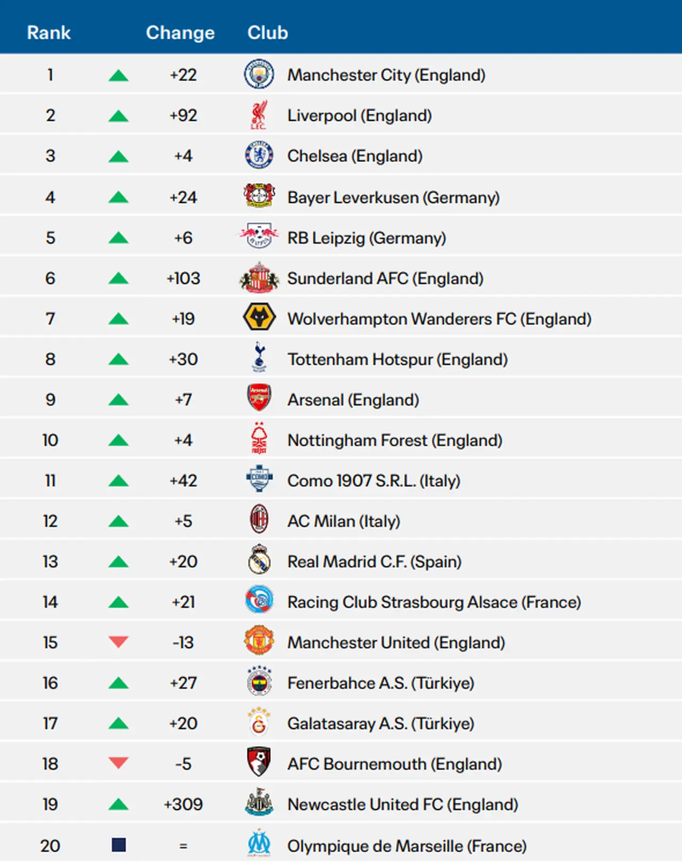Image resolution: width=682 pixels, height=863 pixels.
Task: Click the Manchester City club crest
Action: (x=259, y=75)
